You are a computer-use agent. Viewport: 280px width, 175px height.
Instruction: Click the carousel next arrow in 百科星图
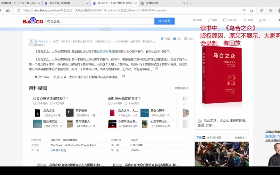(x=187, y=112)
